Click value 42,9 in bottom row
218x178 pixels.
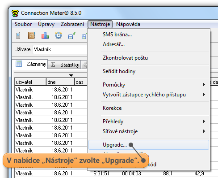click(x=199, y=174)
